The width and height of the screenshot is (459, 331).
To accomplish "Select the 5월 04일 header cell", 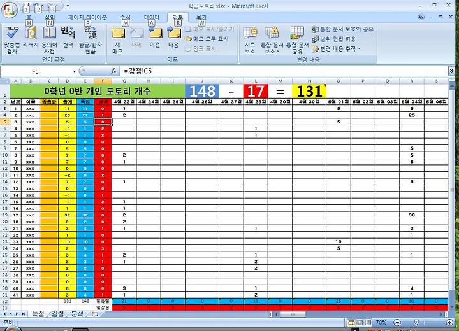I will 412,101.
